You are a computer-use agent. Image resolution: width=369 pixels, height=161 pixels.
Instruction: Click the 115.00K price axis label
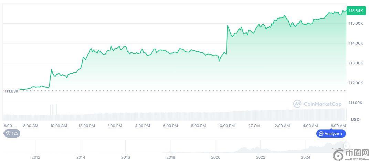tap(356, 23)
